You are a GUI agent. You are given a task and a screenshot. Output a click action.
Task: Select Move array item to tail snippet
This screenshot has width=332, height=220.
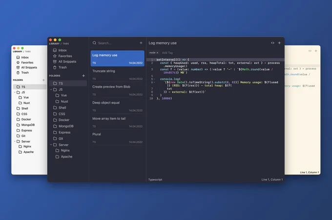[118, 122]
